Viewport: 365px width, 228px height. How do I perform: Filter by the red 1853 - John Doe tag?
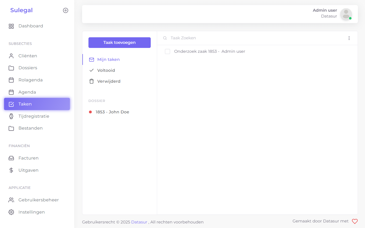pos(112,112)
